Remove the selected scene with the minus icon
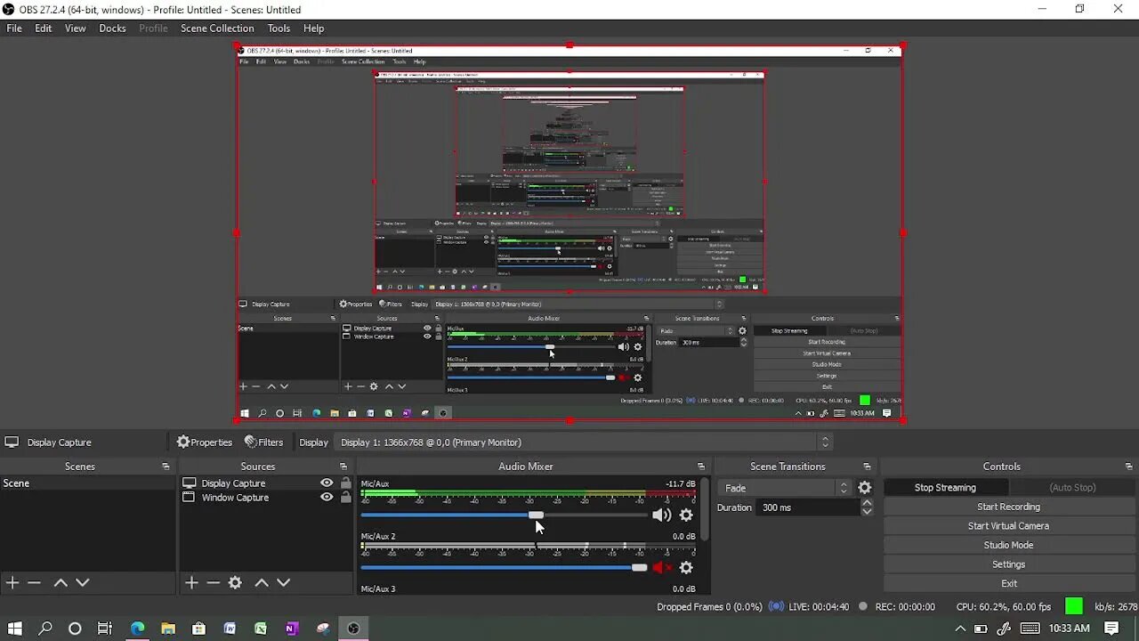The image size is (1139, 641). pos(34,583)
